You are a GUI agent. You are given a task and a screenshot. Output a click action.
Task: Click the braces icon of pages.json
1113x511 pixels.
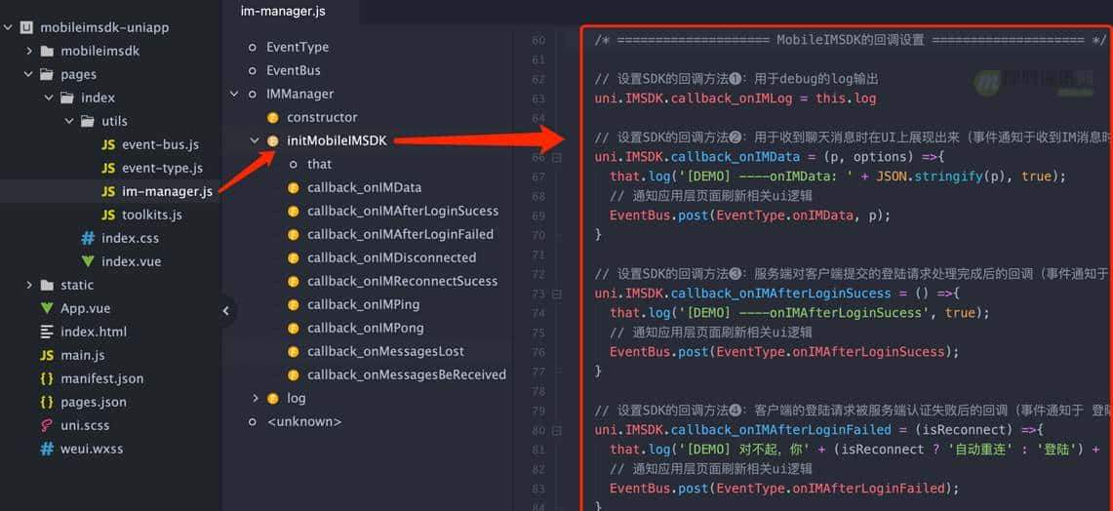47,402
